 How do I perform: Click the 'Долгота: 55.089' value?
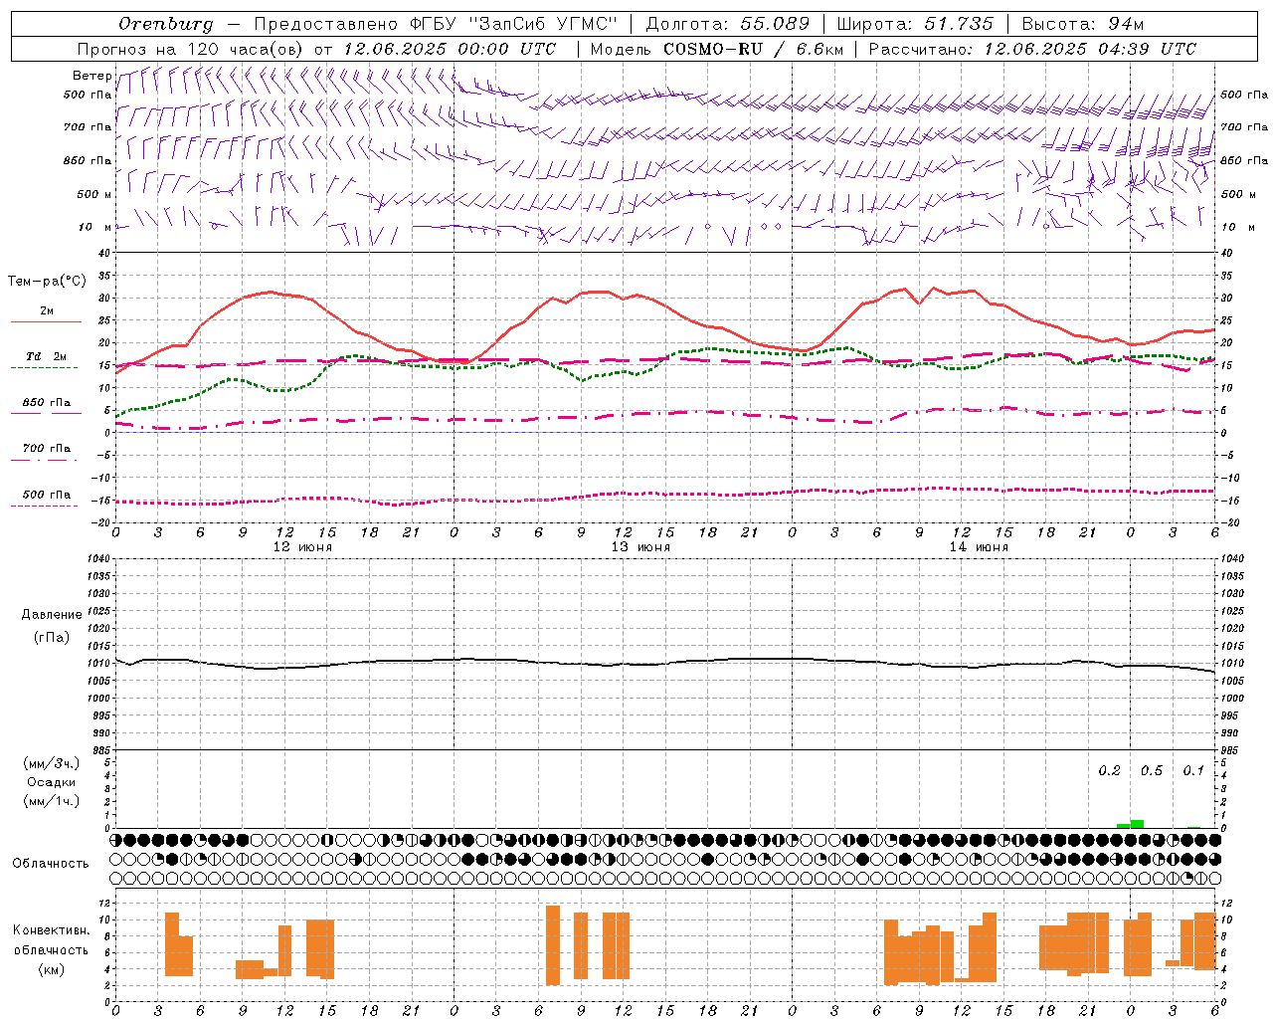pyautogui.click(x=728, y=24)
